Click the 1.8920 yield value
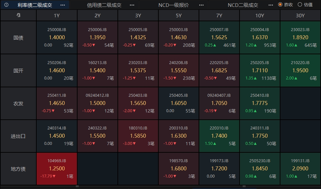 click(300, 37)
